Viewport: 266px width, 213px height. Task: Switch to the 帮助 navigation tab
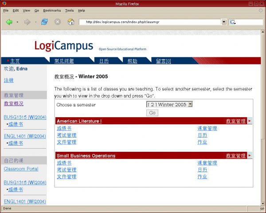click(x=132, y=61)
